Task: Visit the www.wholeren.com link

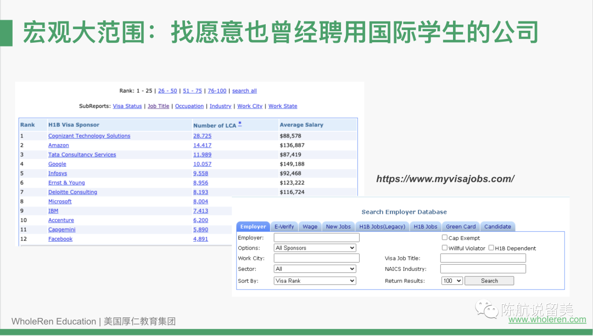Action: [547, 320]
